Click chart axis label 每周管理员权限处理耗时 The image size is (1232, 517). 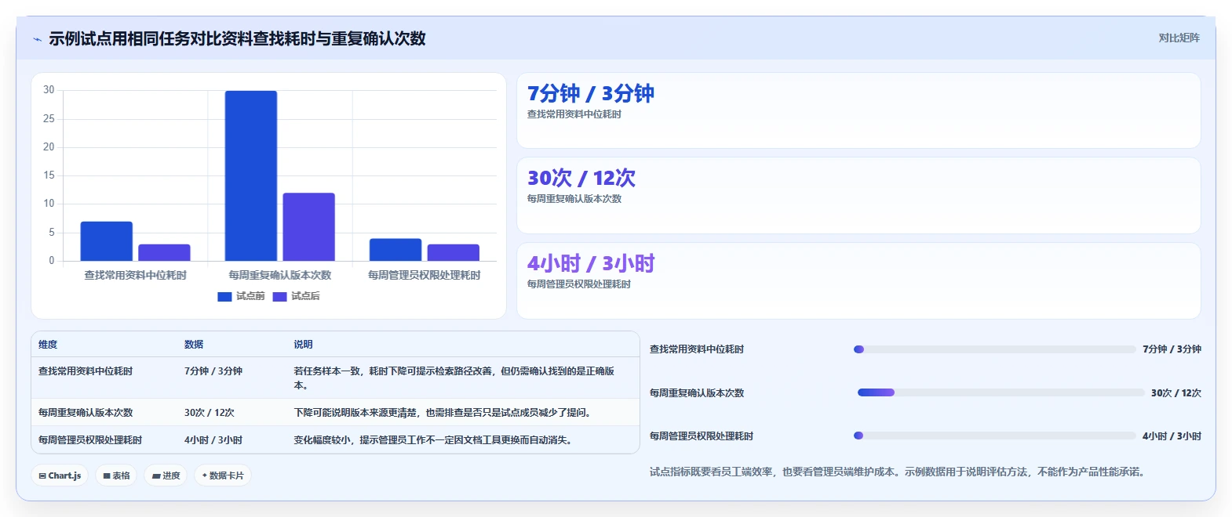425,275
